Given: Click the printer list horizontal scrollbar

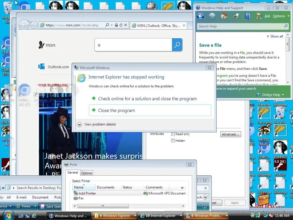Looking at the screenshot, I should click(103, 206).
